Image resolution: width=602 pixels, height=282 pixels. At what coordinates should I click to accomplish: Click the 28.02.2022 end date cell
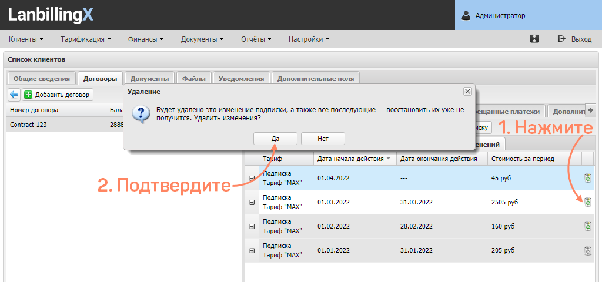(416, 226)
